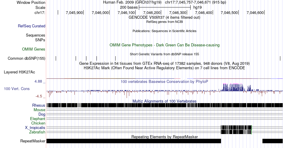Open Multiz Alignments of 100 Vertebrates title
Screen dimensions: 283x148
pos(164,101)
